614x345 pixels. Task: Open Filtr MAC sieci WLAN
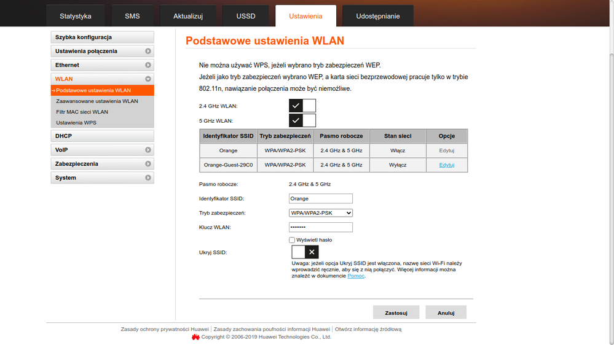[x=82, y=112]
